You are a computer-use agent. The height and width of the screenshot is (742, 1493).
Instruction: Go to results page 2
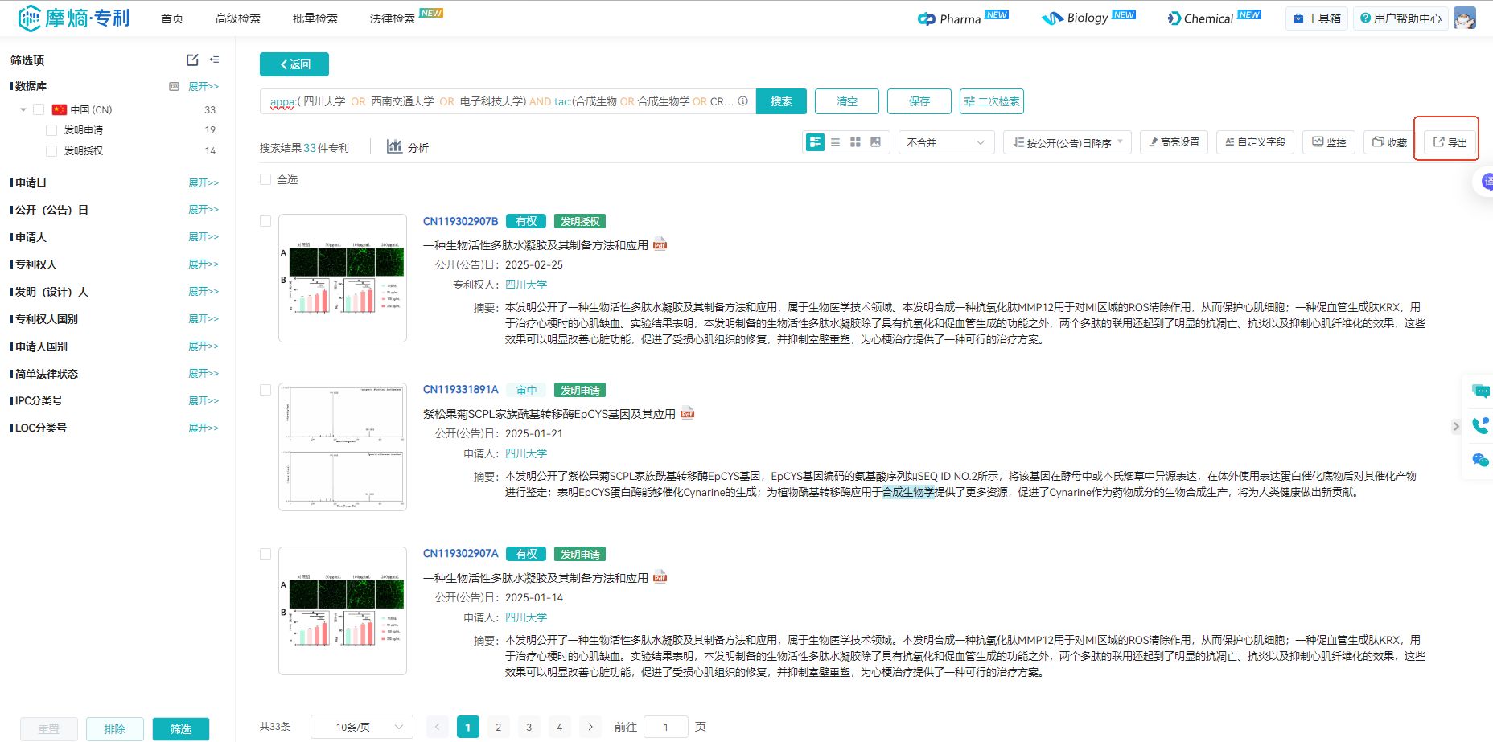point(498,727)
